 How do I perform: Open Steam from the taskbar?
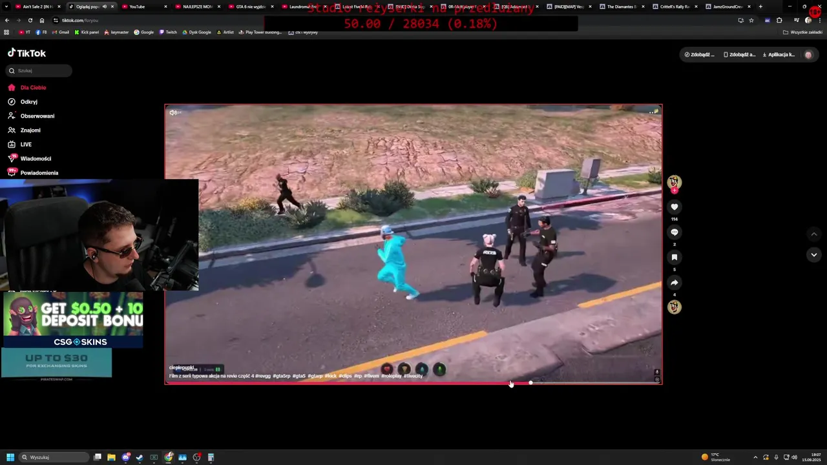tap(140, 457)
